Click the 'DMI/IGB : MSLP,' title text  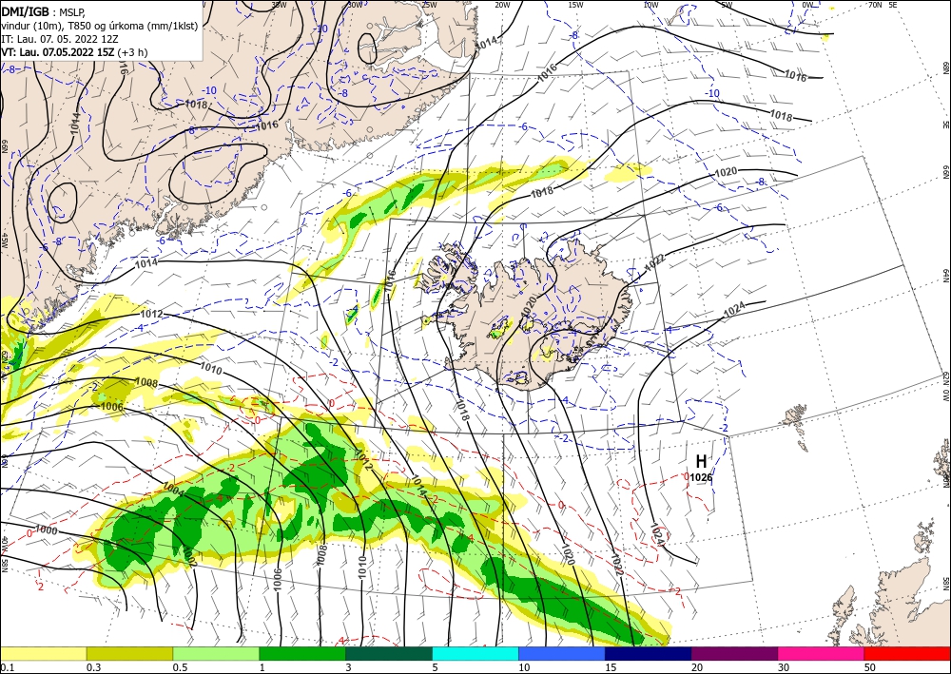point(43,10)
